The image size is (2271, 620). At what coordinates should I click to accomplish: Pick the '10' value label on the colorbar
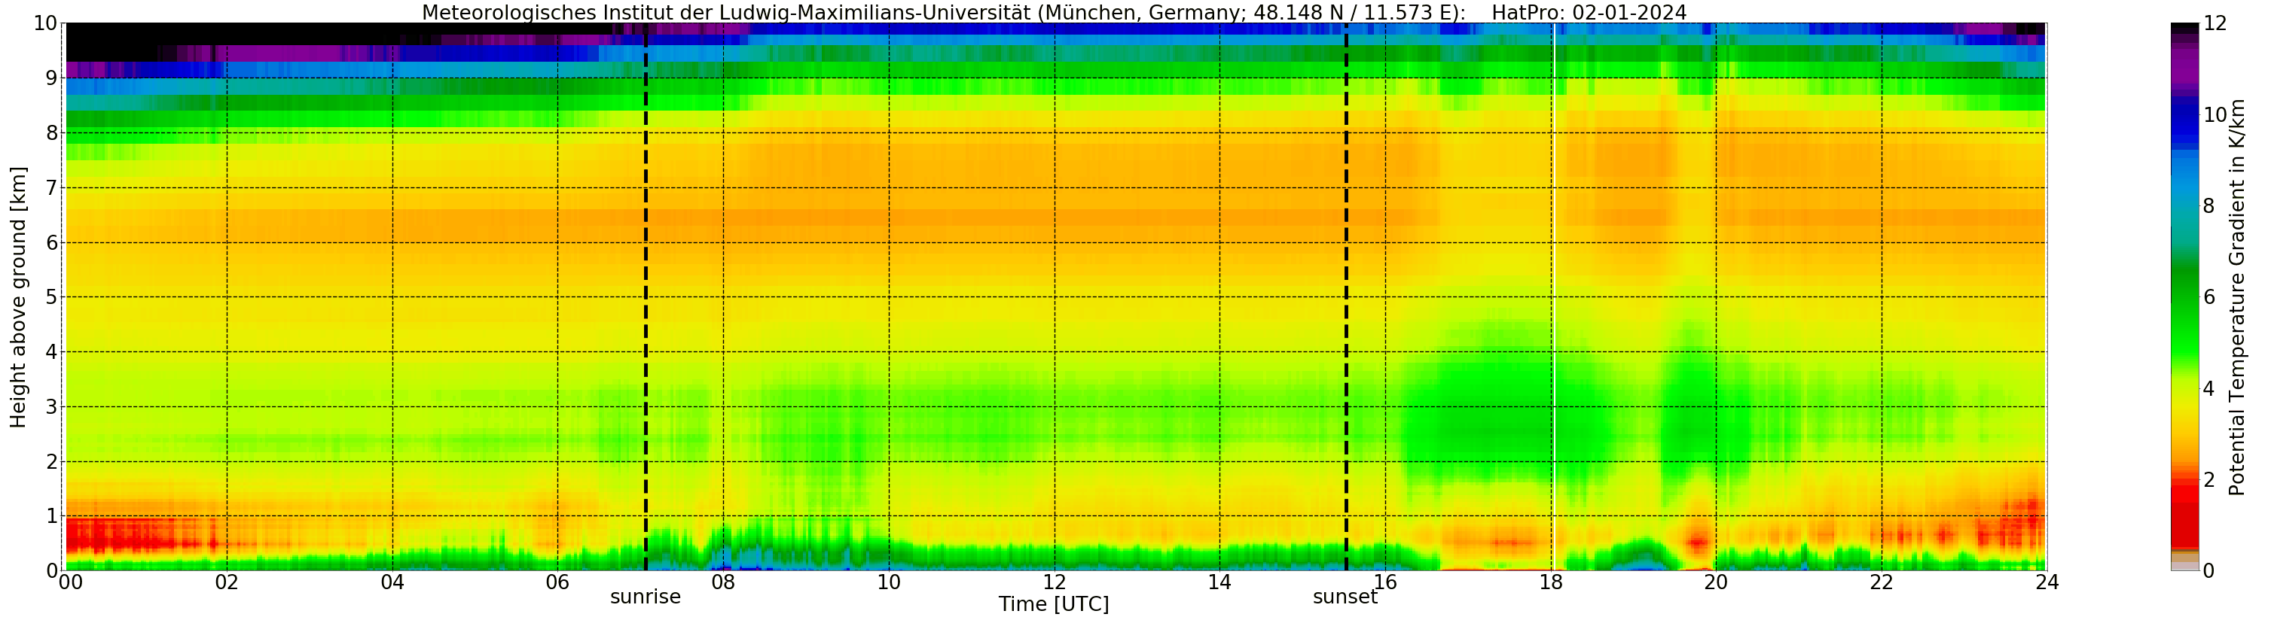click(2215, 114)
